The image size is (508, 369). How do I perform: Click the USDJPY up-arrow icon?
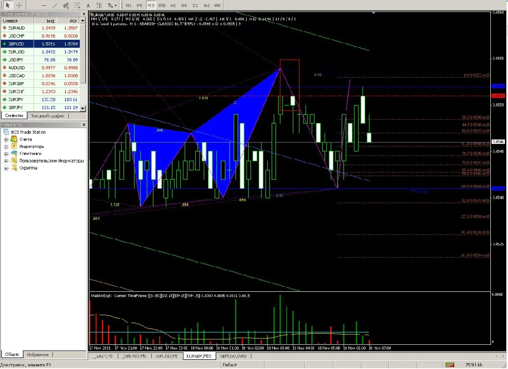point(4,60)
